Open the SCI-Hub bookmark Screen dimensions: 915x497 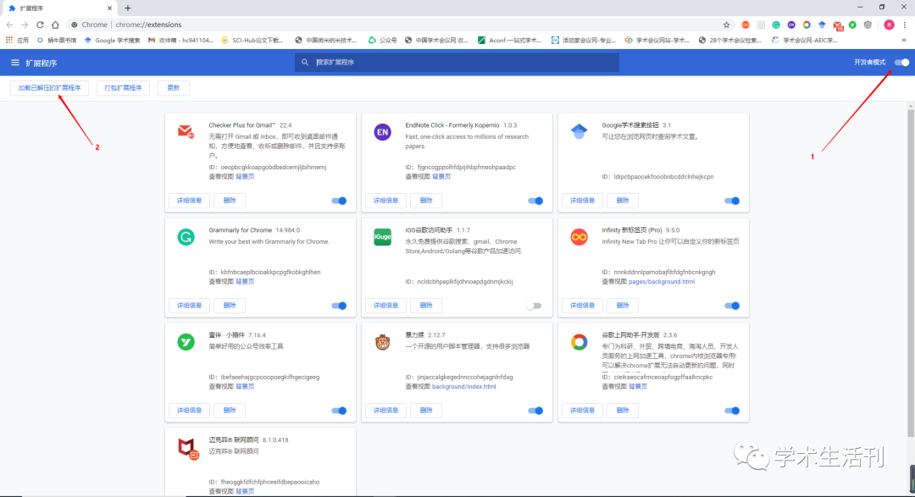coord(252,41)
